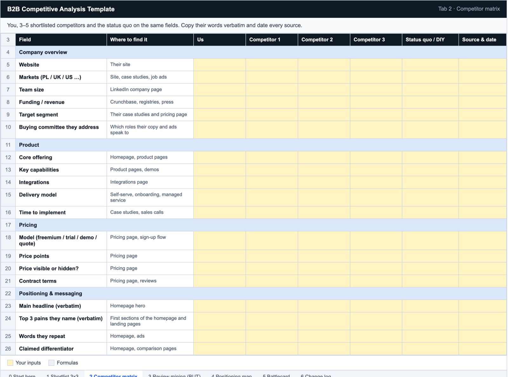Click the Homepage, comparison pages cell
Screen dimensions: 508x377
150,349
